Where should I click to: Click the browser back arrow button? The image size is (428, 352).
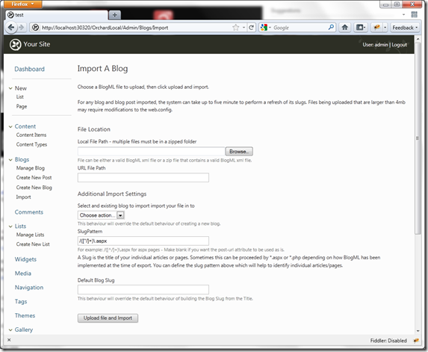point(11,28)
